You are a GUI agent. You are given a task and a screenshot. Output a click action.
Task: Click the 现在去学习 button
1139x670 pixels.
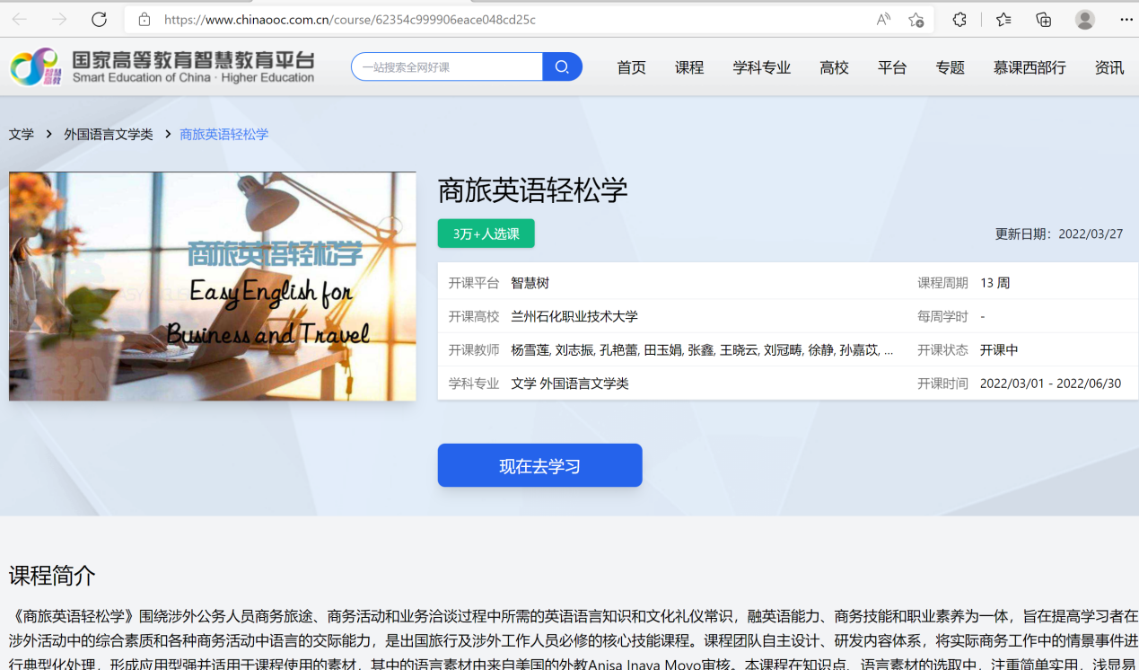tap(539, 465)
